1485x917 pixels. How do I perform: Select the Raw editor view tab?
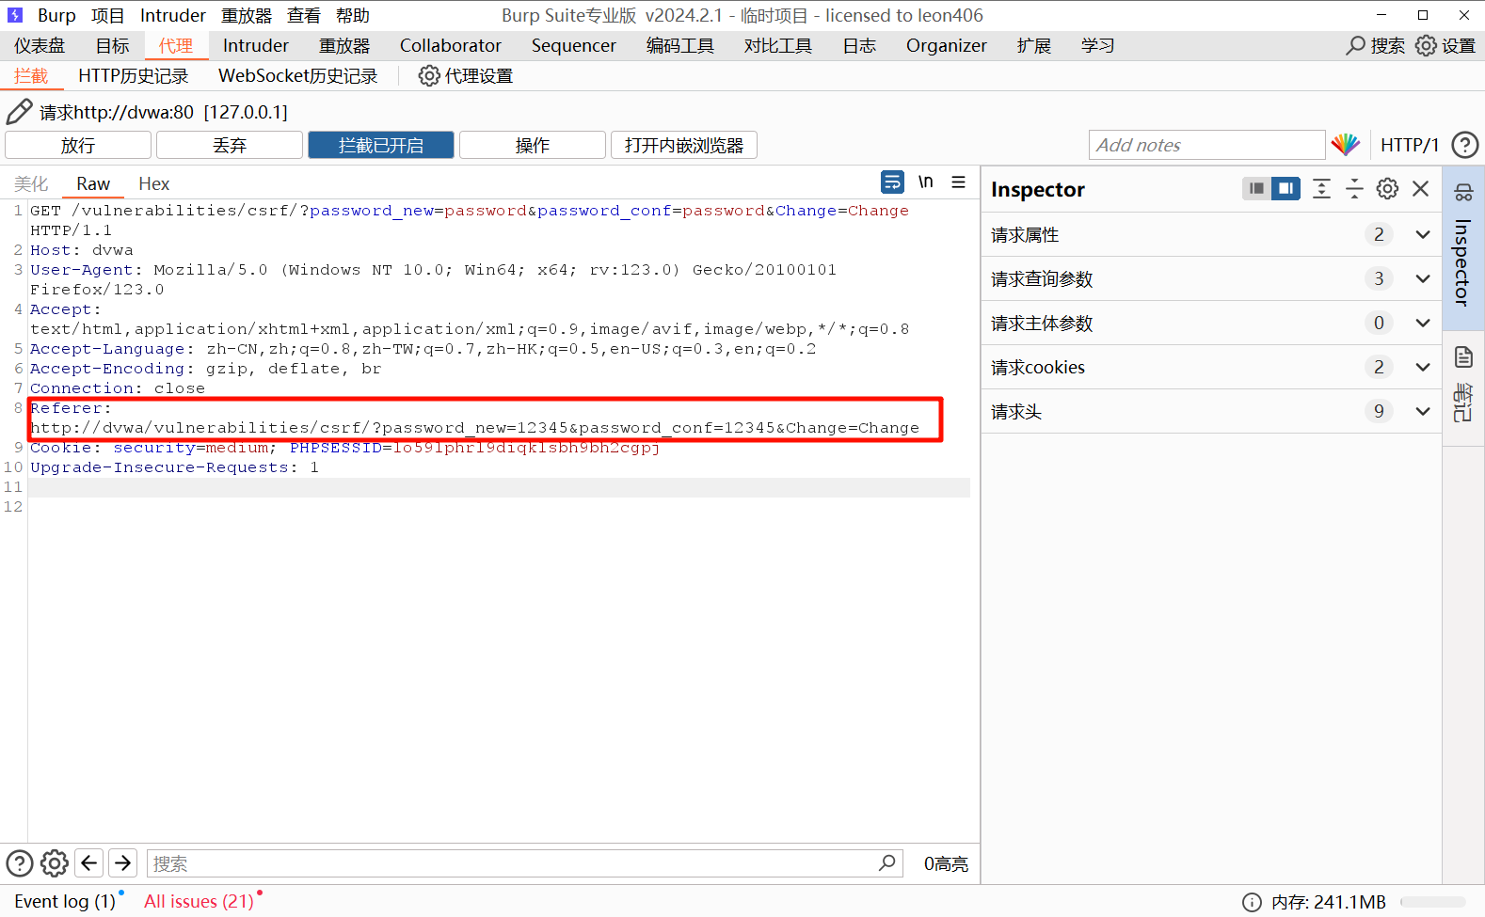[x=93, y=183]
